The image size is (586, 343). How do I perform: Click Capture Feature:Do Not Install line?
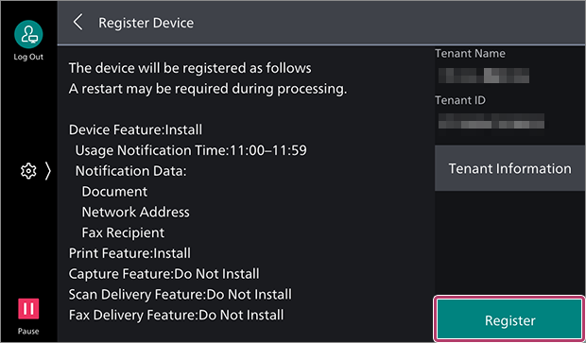tap(164, 274)
